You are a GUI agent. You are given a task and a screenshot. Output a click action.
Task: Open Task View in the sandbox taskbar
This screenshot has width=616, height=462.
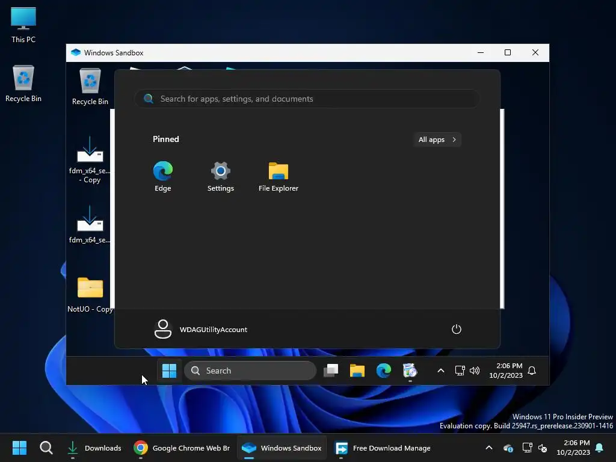pyautogui.click(x=331, y=371)
